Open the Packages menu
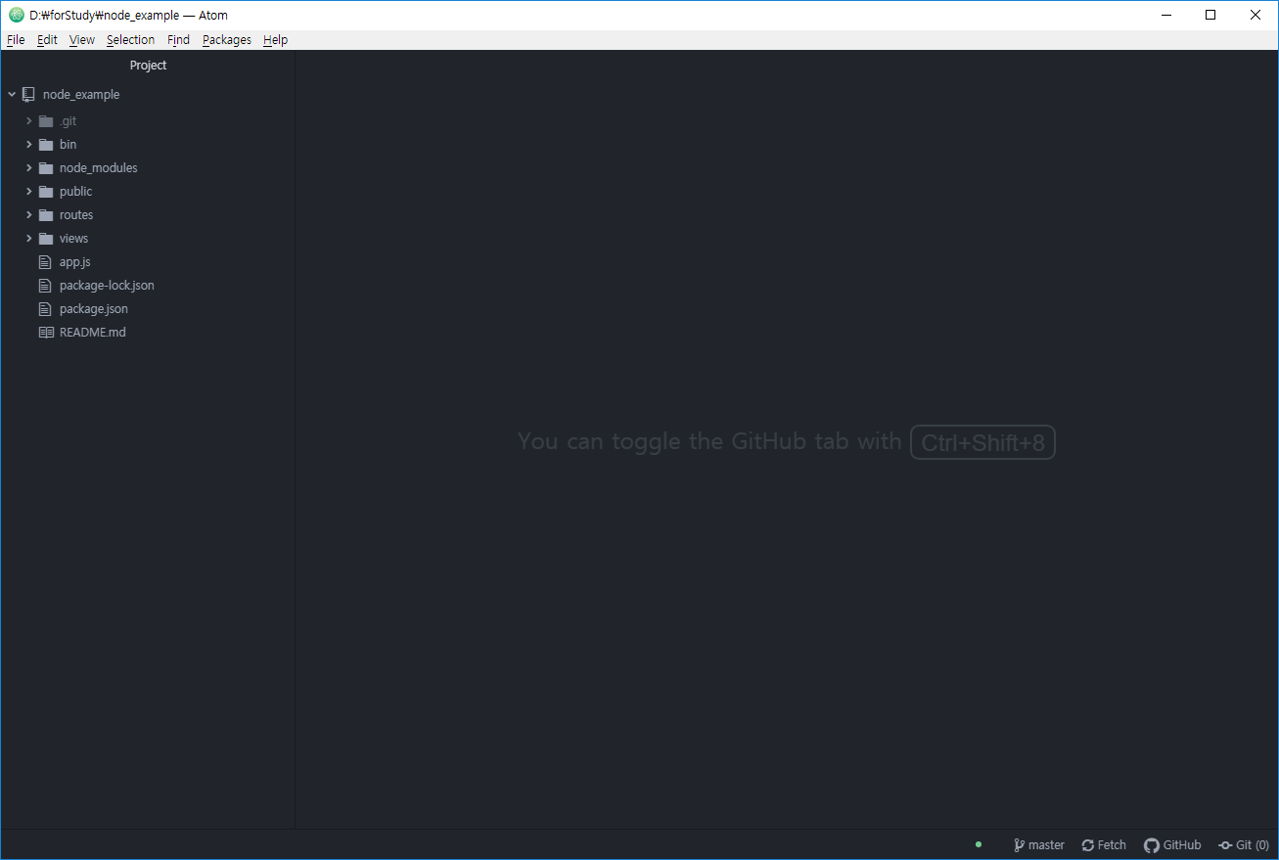Screen dimensions: 1279x860 pos(226,39)
